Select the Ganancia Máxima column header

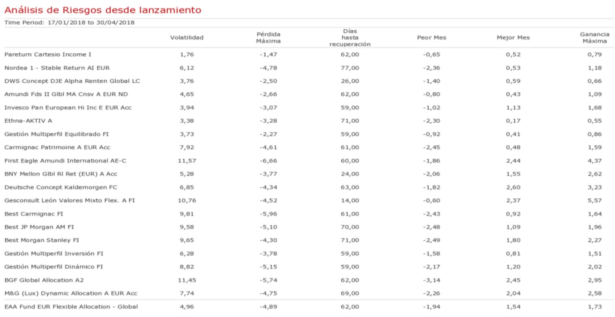point(594,38)
